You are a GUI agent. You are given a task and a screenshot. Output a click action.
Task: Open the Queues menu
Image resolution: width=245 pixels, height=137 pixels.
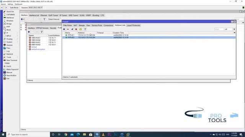[9, 45]
